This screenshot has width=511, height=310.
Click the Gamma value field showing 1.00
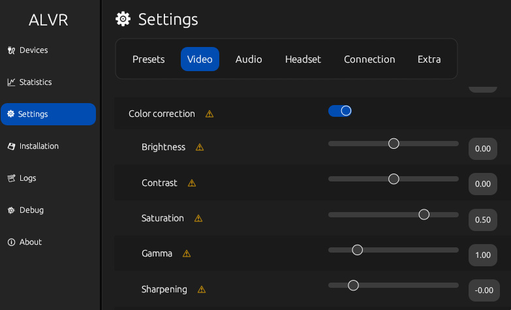[483, 255]
